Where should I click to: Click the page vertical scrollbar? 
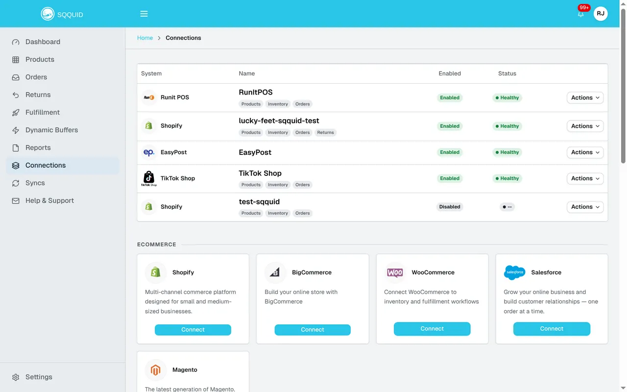click(x=623, y=86)
